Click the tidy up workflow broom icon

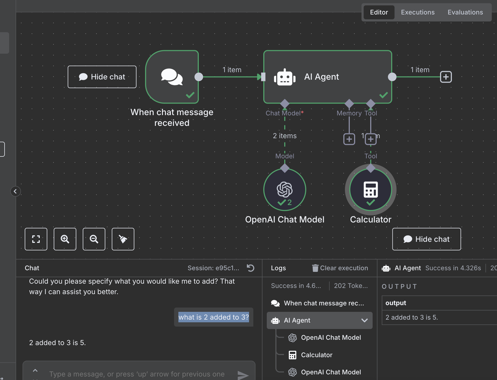click(x=123, y=239)
